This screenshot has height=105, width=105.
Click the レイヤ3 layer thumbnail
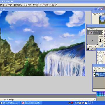click(x=97, y=75)
